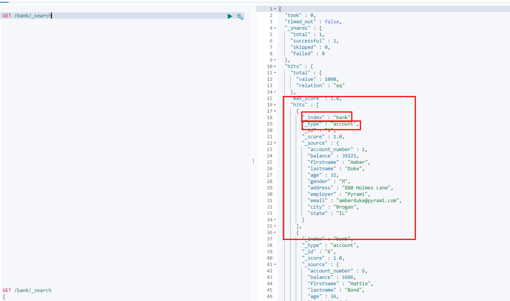Viewport: 510px width, 301px height.
Task: Click the "gender" : "M" line
Action: [329, 181]
